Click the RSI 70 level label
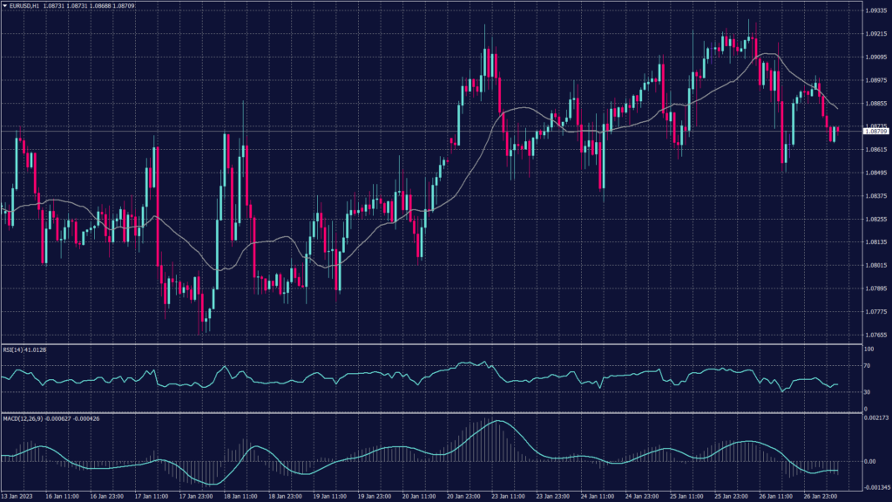Viewport: 892px width, 502px height. pyautogui.click(x=867, y=367)
